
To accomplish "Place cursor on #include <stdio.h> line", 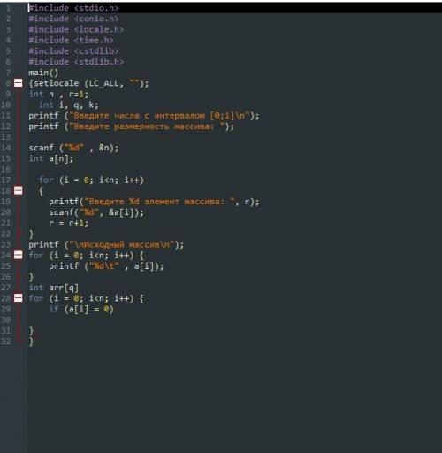I will click(73, 8).
